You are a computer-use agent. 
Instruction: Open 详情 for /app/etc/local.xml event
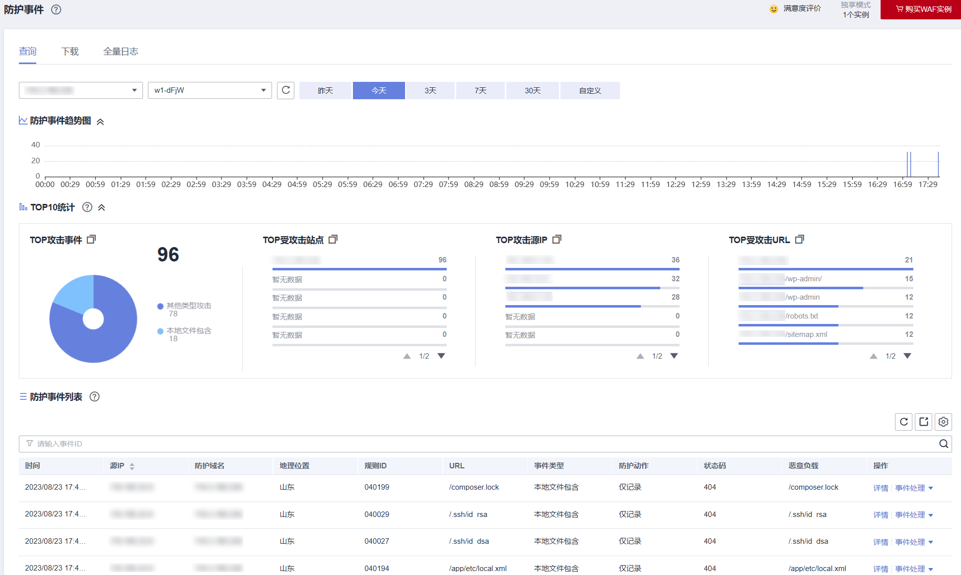tap(881, 569)
